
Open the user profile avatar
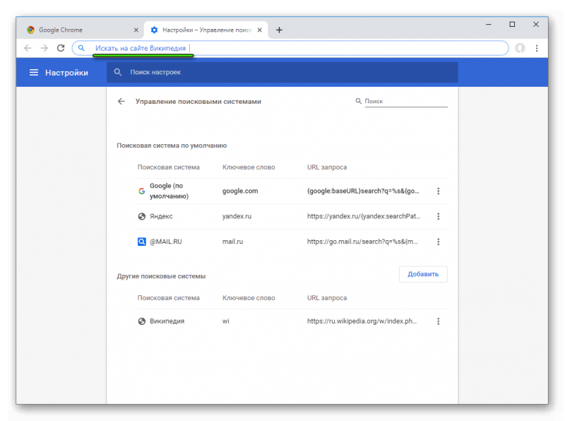[520, 48]
